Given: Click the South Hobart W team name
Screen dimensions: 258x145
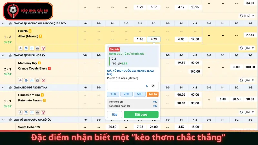Looking at the screenshot, I should tap(29, 127).
